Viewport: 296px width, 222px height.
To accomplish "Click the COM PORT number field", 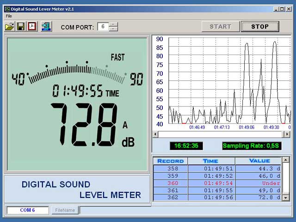I will click(x=103, y=26).
